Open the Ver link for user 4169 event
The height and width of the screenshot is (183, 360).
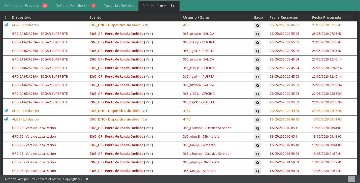point(145,111)
